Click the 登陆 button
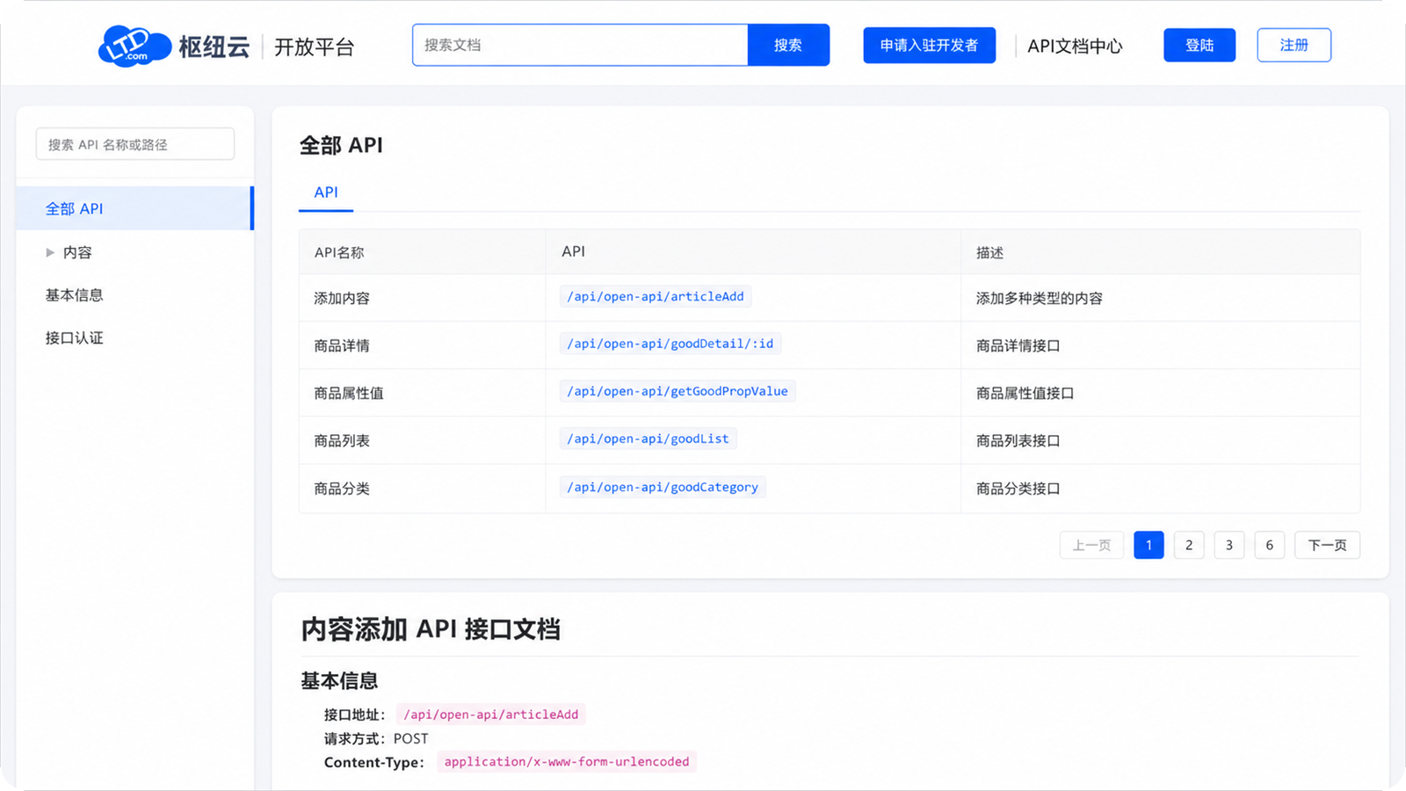This screenshot has width=1406, height=791. click(x=1199, y=45)
